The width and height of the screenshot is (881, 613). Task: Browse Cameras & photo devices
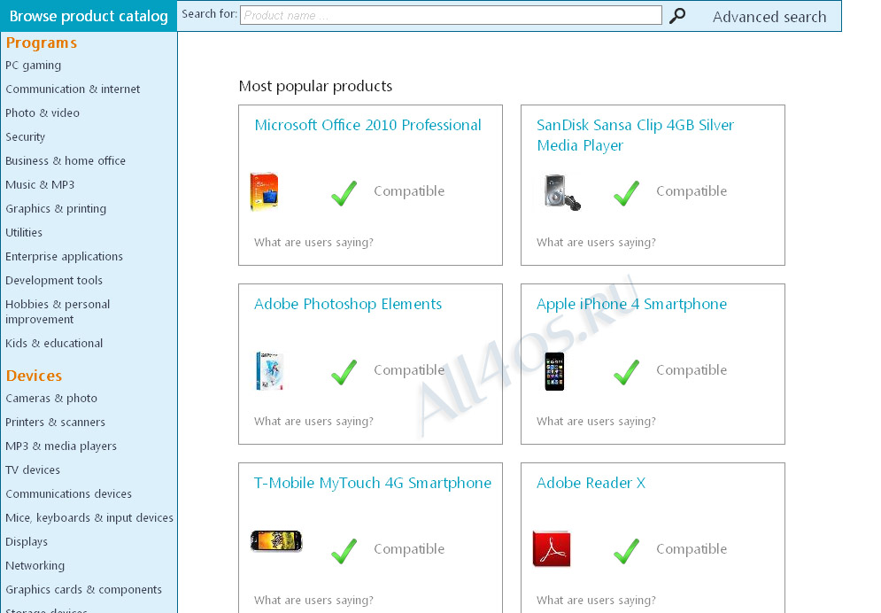click(51, 398)
